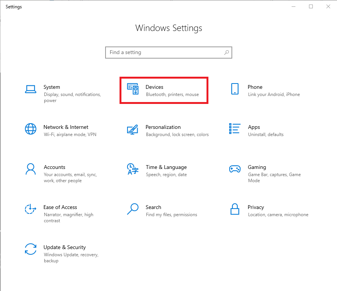
Task: Open Time & Language heading
Action: (x=166, y=167)
